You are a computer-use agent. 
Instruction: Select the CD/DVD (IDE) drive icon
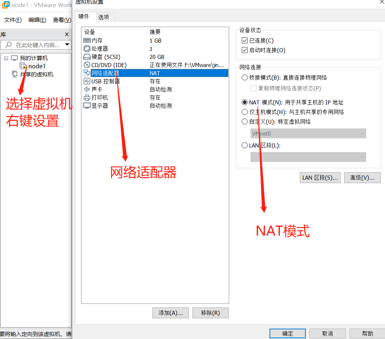(87, 65)
